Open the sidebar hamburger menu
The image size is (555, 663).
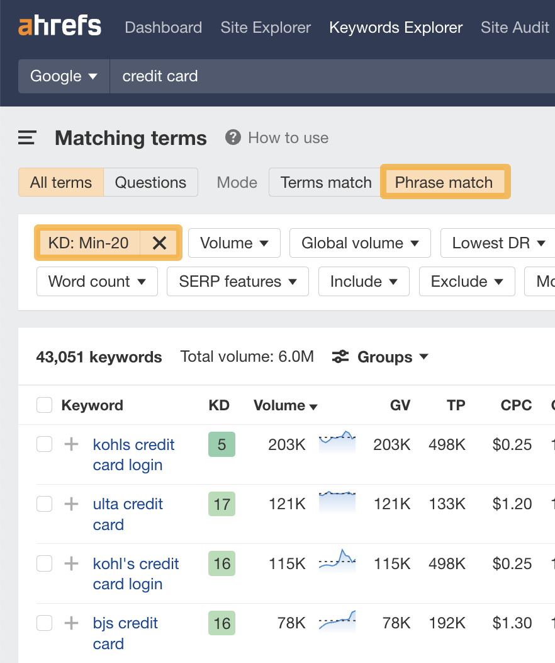pyautogui.click(x=26, y=137)
